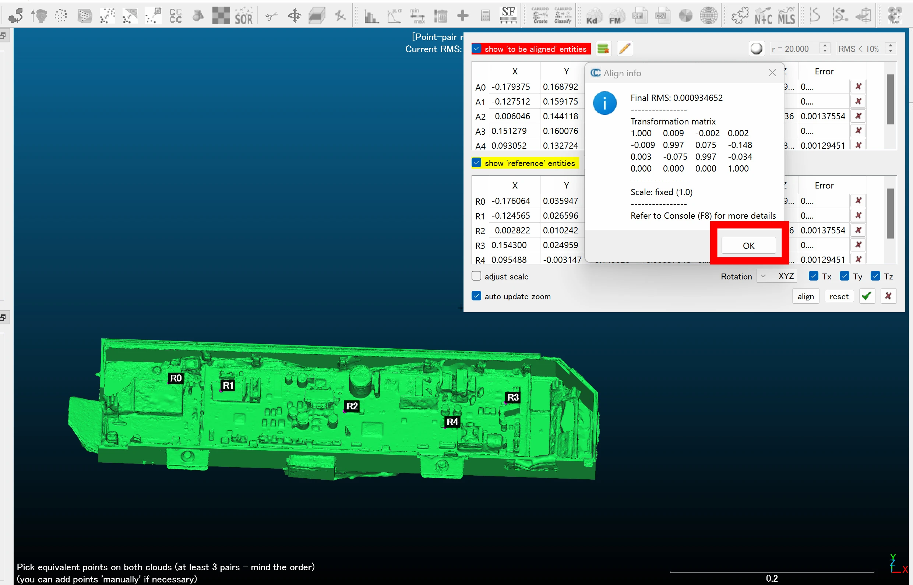Click the SOR filter icon
913x585 pixels.
[x=243, y=16]
